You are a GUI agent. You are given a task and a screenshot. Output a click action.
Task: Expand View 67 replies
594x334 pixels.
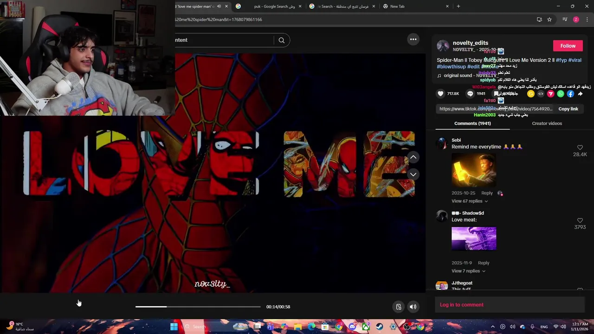pos(470,201)
